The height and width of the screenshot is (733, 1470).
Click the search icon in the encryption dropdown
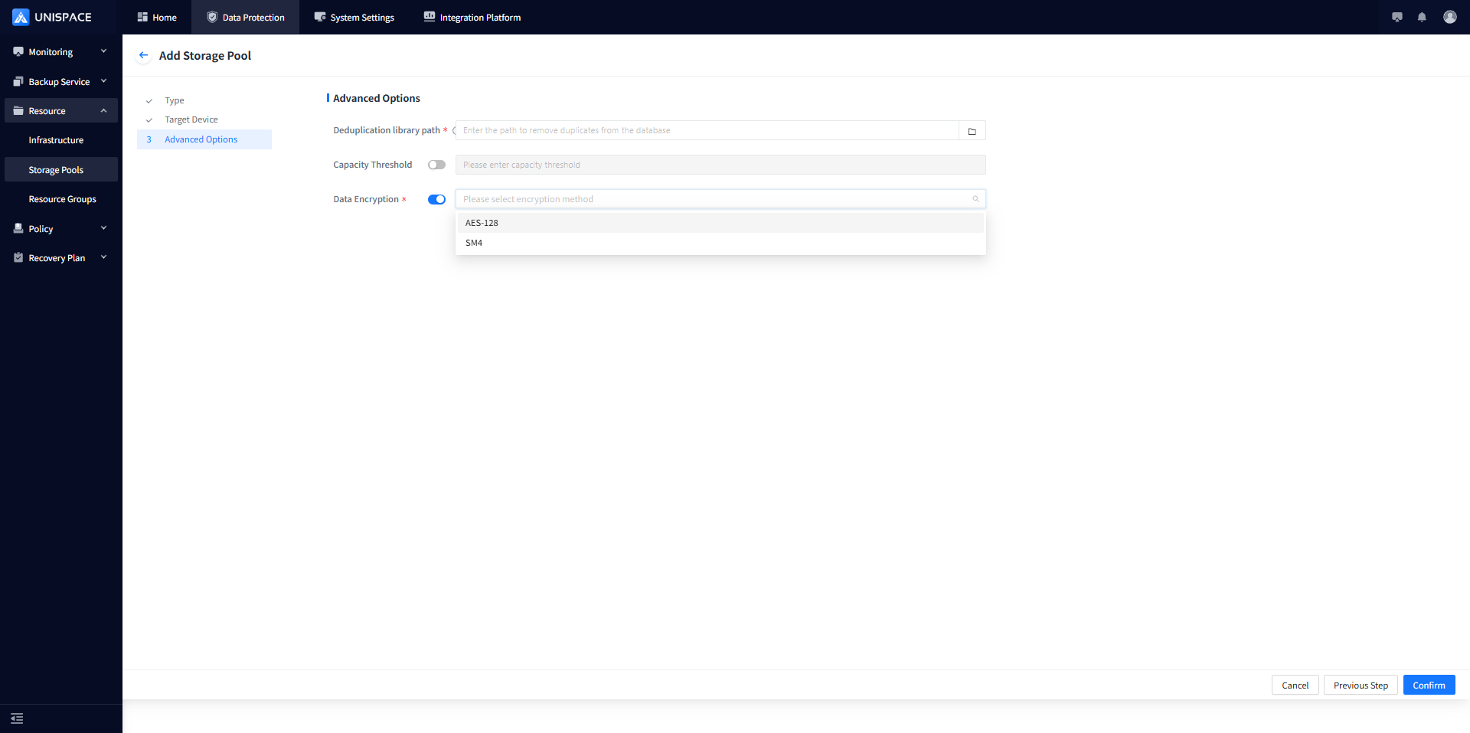(x=975, y=199)
